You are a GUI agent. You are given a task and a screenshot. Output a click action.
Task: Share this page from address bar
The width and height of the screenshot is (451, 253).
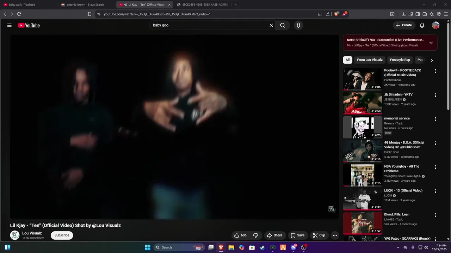328,14
